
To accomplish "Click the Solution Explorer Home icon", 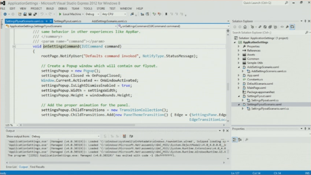I will coord(245,27).
